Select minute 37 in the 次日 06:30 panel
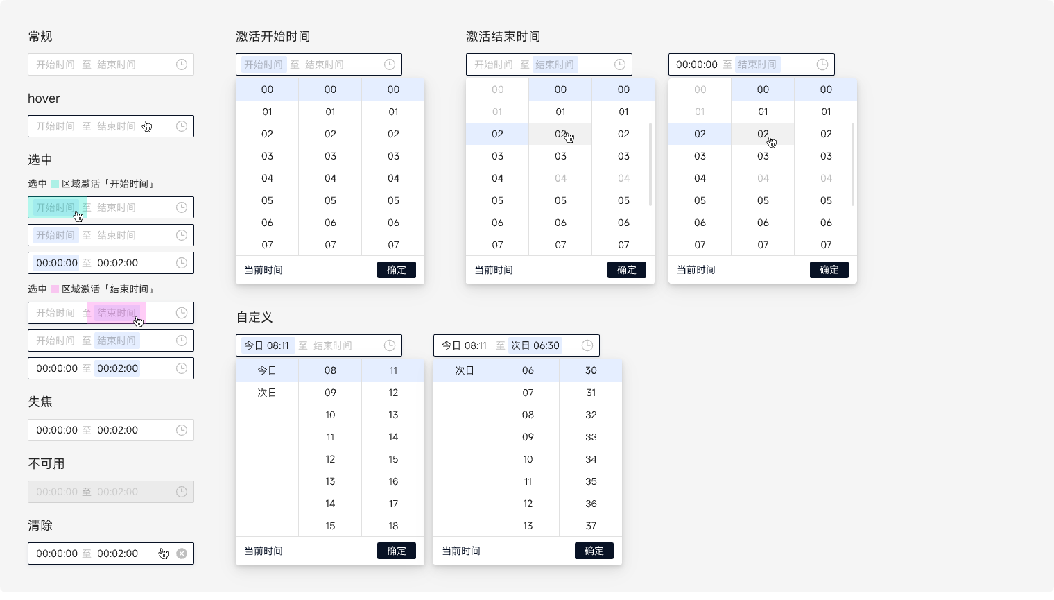The height and width of the screenshot is (600, 1054). coord(591,526)
